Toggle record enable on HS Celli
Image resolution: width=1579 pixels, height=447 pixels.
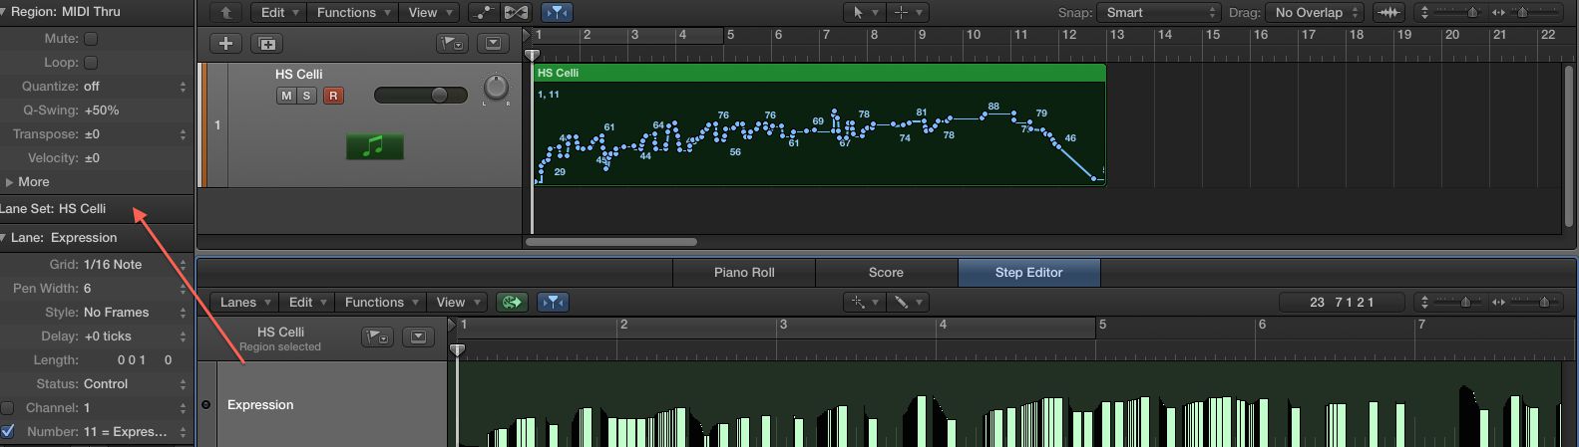pyautogui.click(x=333, y=96)
